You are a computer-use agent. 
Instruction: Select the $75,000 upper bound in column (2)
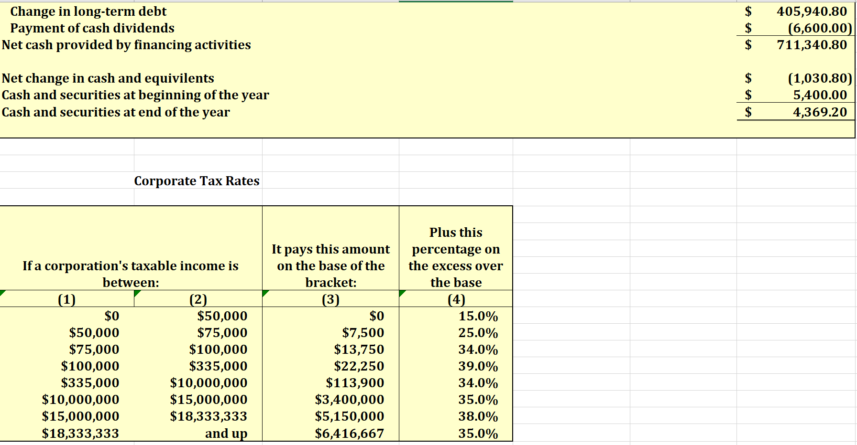[222, 333]
